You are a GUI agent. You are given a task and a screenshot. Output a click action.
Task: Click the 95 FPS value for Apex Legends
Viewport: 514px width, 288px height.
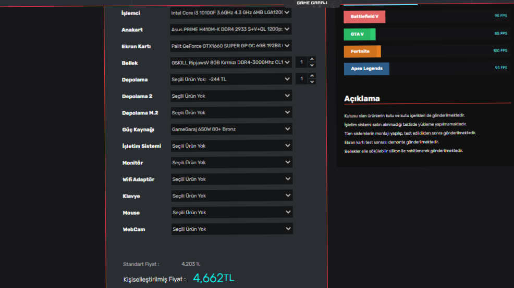501,68
